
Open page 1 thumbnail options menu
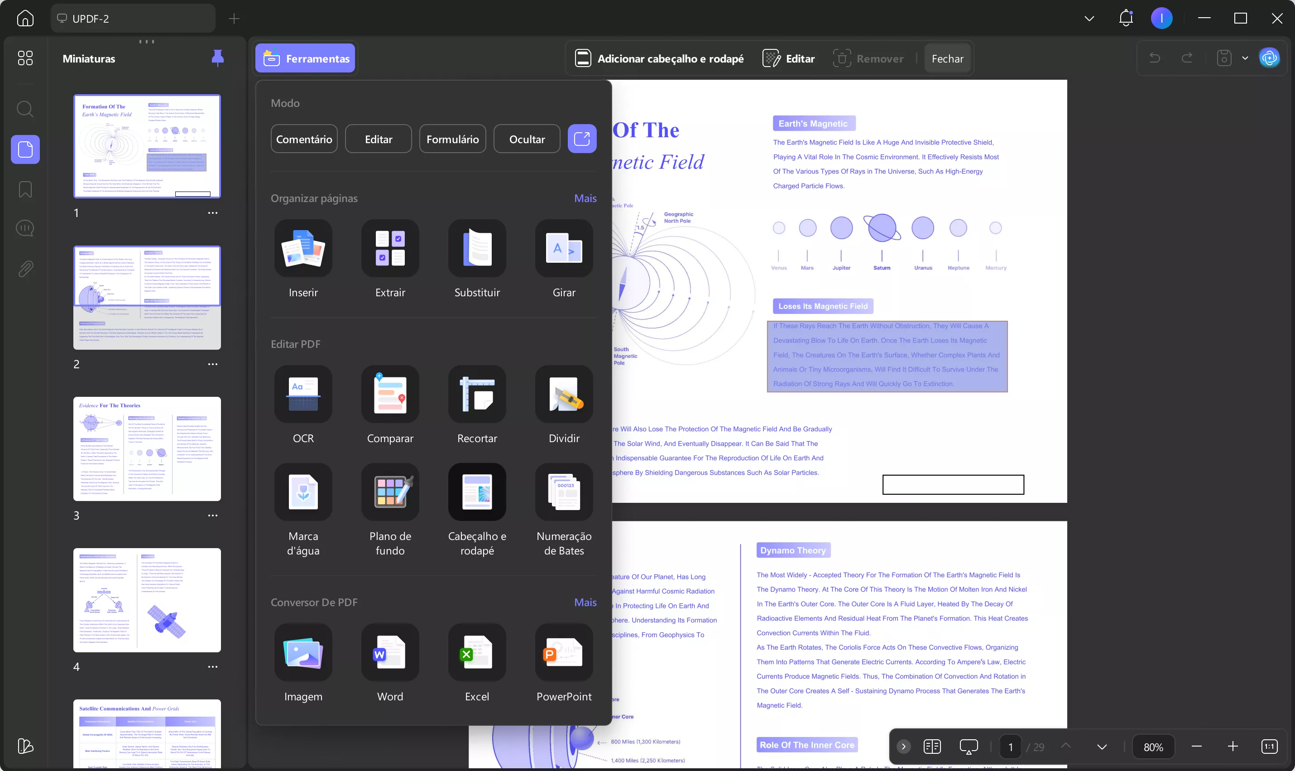212,213
